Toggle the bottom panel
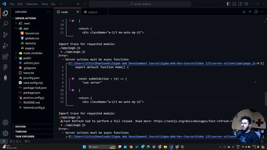Viewport: 267px width, 150px height. pyautogui.click(x=234, y=4)
